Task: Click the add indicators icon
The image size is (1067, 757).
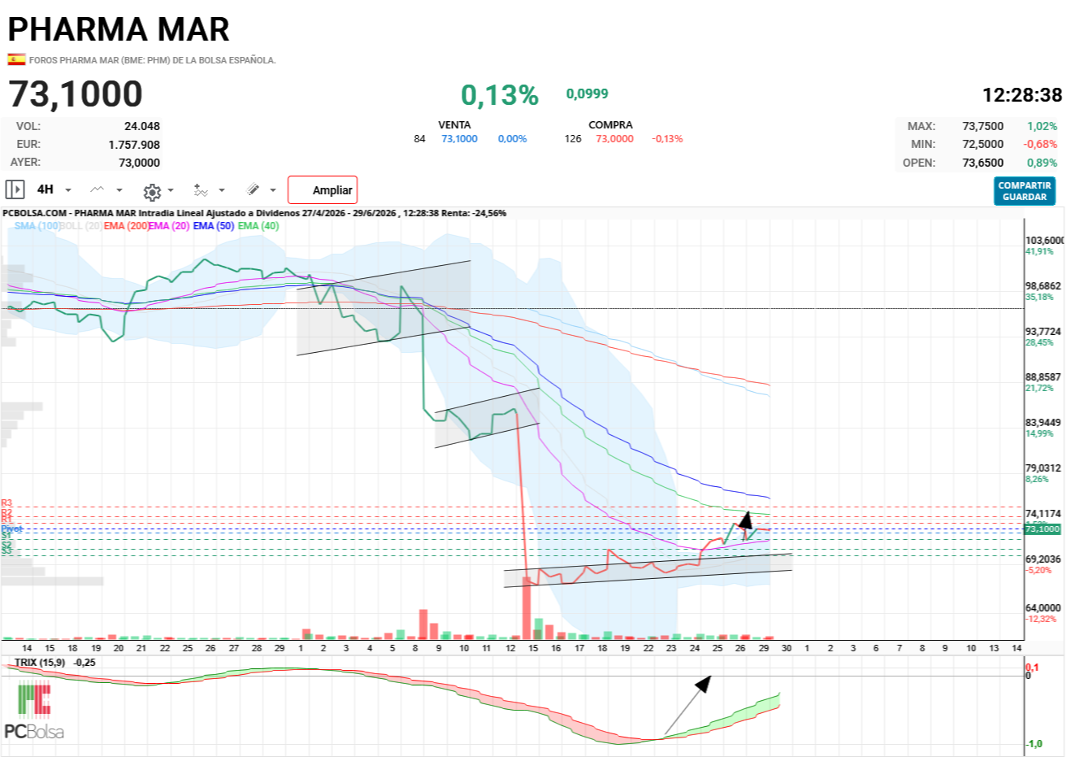Action: (201, 190)
